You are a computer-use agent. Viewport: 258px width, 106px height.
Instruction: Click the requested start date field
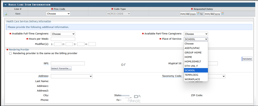[x=188, y=14]
